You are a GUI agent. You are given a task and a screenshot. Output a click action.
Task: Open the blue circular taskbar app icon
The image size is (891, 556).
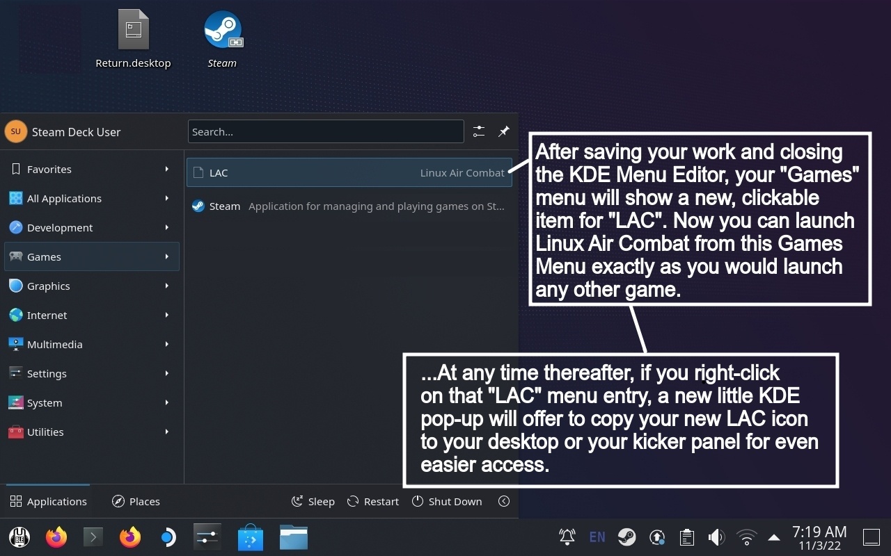coord(167,537)
